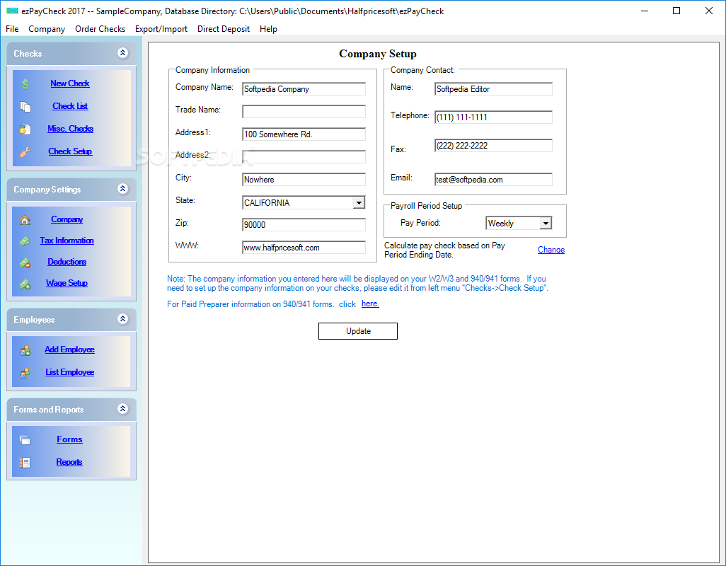Click the people icon beside List Employee
This screenshot has height=566, width=726.
(25, 373)
